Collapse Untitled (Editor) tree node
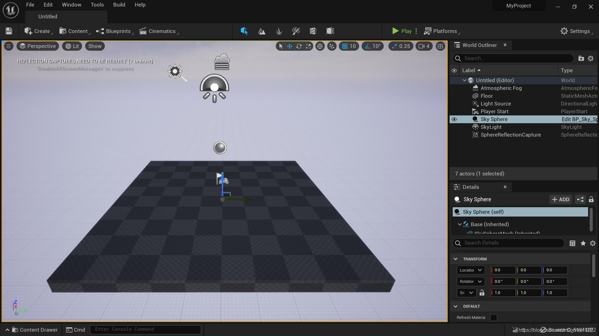 coord(464,80)
